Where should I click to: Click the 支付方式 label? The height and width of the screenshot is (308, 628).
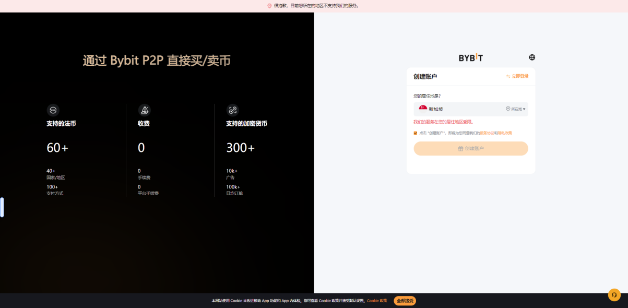pyautogui.click(x=55, y=193)
